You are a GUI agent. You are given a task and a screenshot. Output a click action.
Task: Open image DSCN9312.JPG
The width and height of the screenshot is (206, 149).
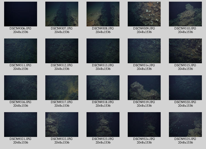pyautogui.click(x=62, y=51)
